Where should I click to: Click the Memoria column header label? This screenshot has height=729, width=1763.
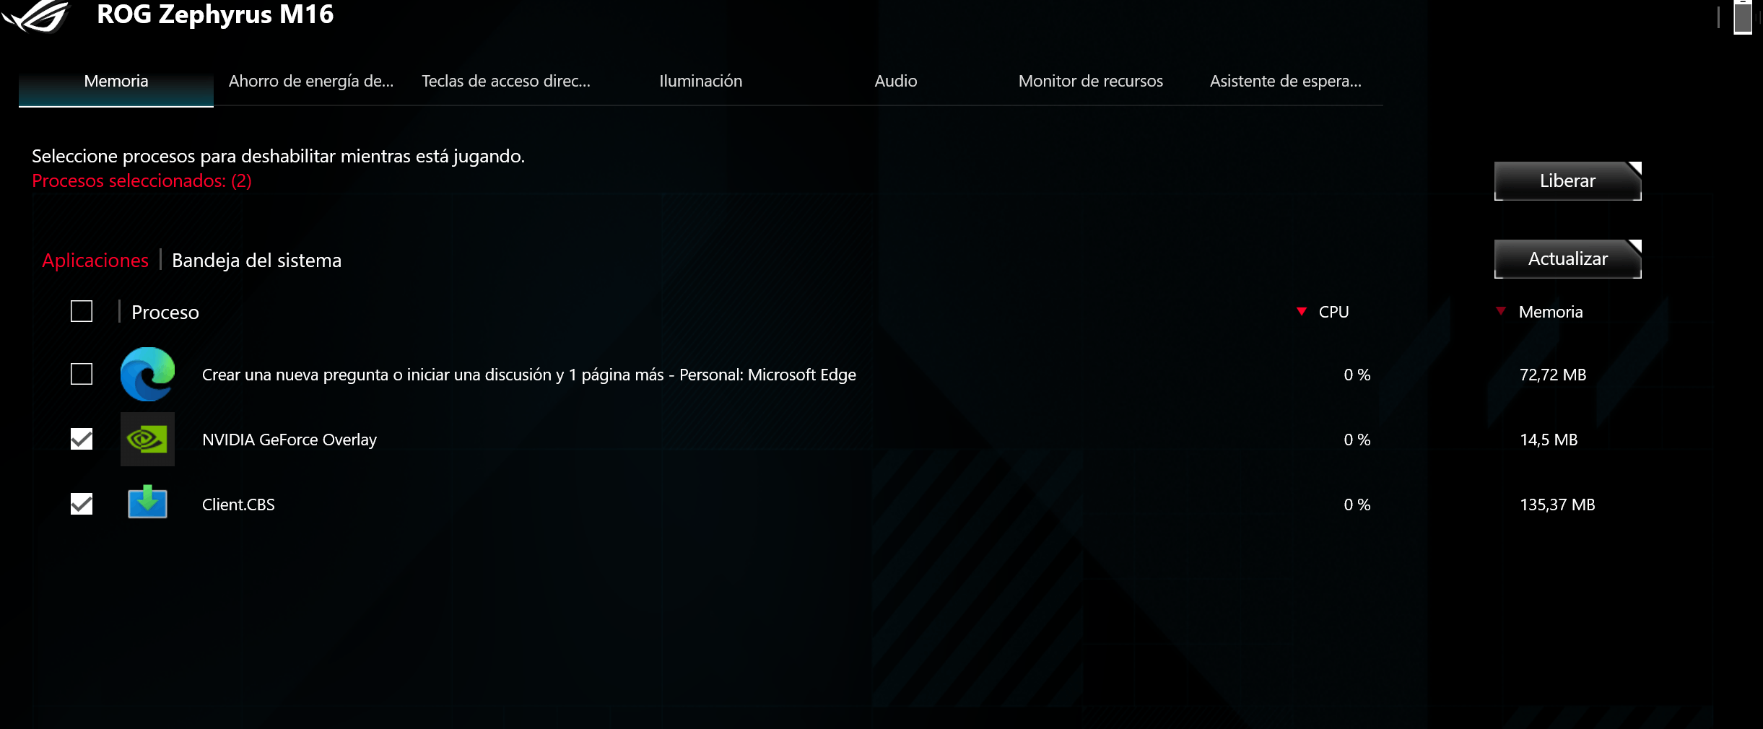point(1551,312)
